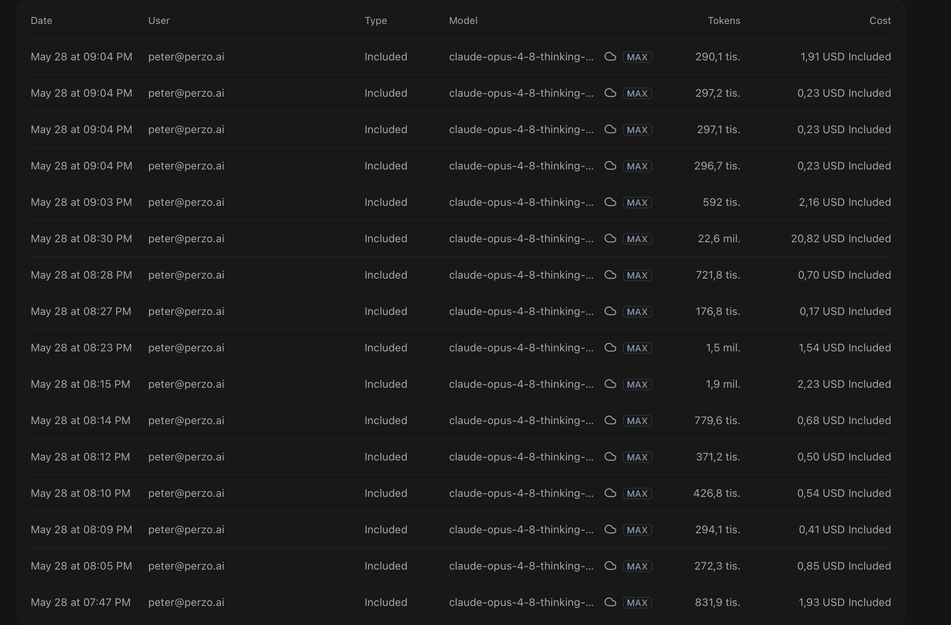Viewport: 951px width, 625px height.
Task: Click Included type in the 08:10 PM row
Action: 386,493
